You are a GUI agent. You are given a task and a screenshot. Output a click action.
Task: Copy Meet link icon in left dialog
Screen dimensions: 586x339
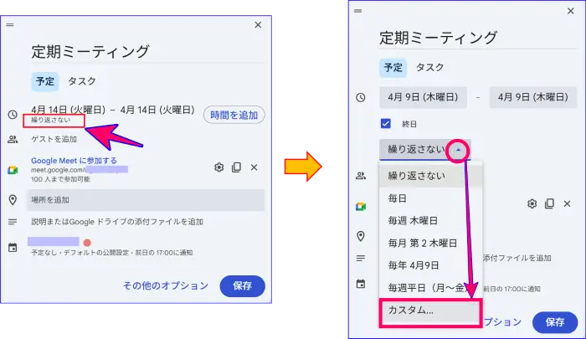(237, 167)
